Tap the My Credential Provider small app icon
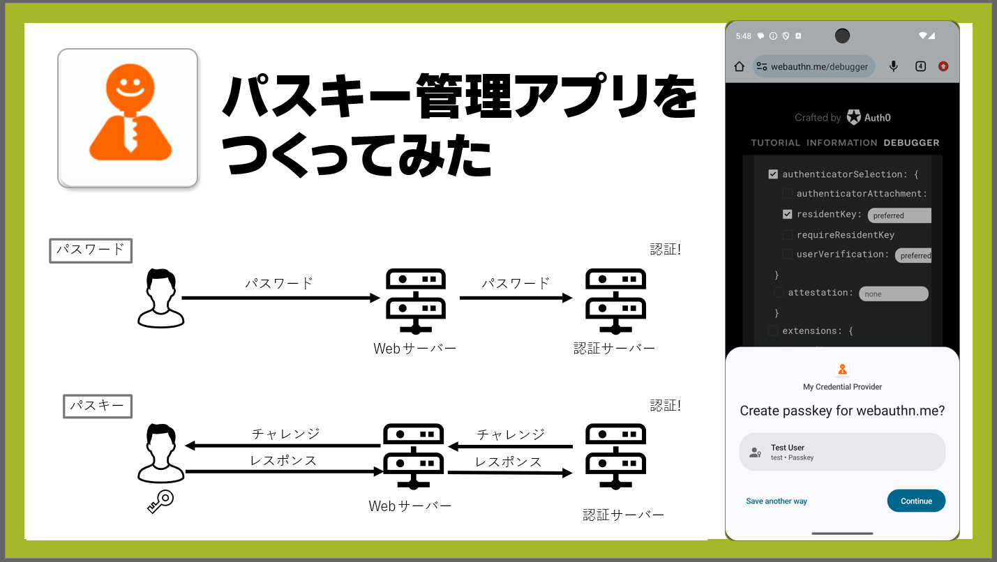 [x=842, y=370]
